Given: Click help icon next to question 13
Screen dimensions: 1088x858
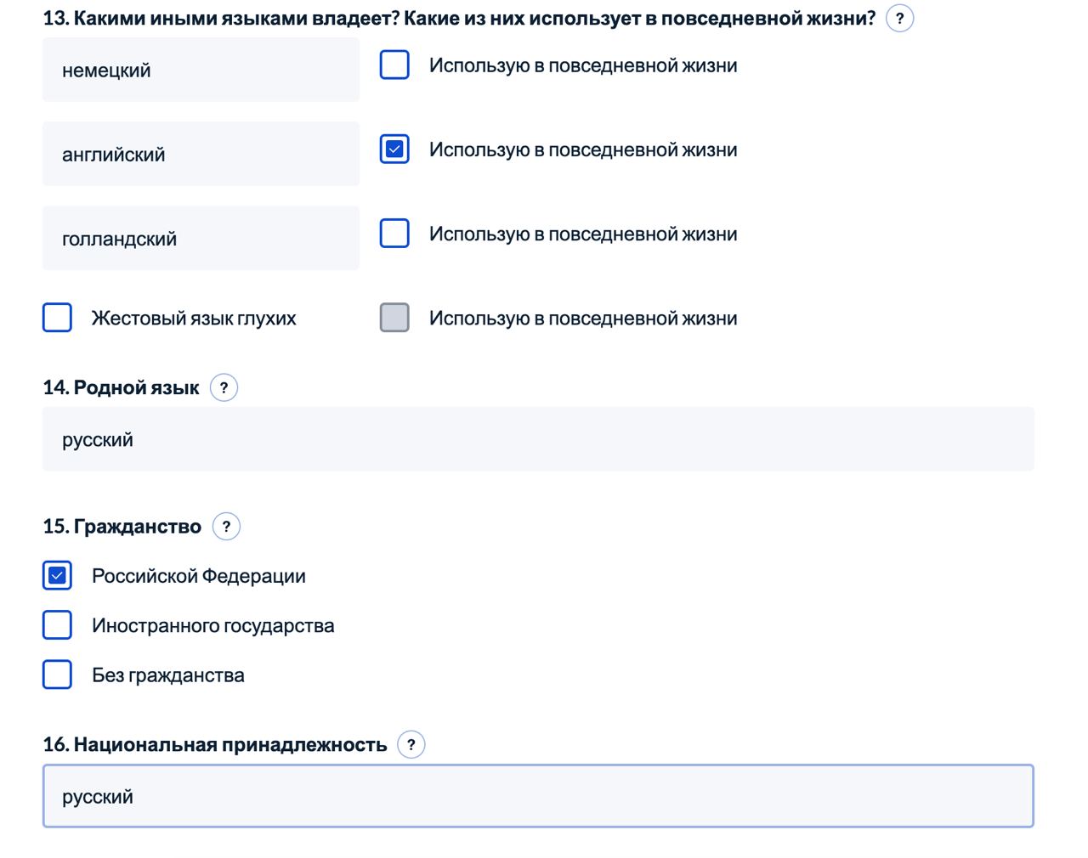Looking at the screenshot, I should (899, 18).
